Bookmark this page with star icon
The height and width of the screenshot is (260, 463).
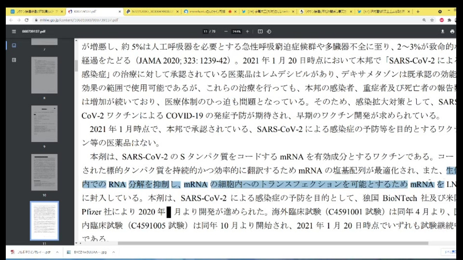click(x=432, y=20)
